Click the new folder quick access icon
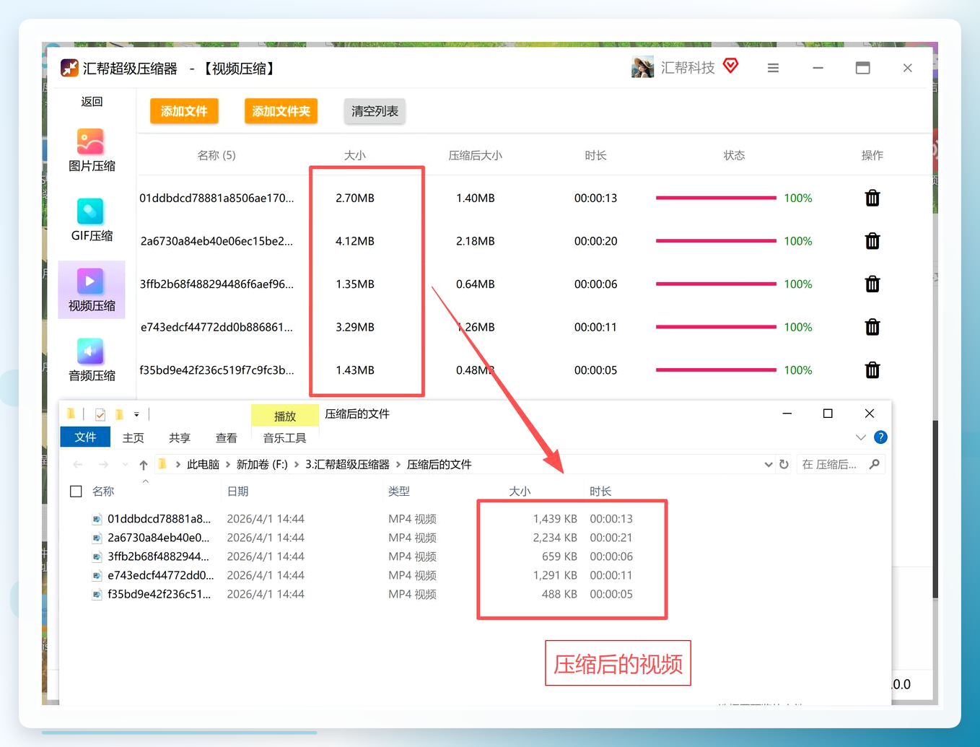This screenshot has width=980, height=747. [x=120, y=414]
